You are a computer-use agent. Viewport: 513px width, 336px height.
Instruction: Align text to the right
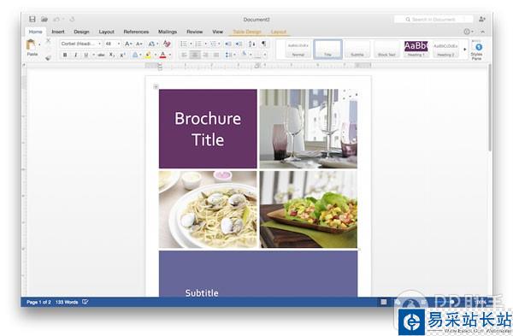pyautogui.click(x=205, y=55)
